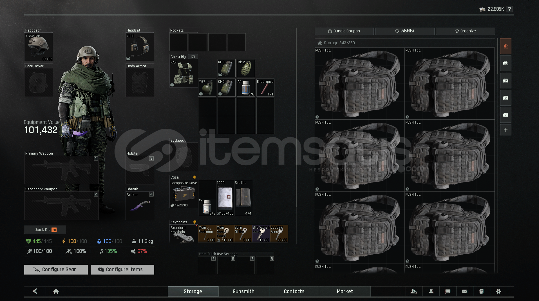Image resolution: width=539 pixels, height=301 pixels.
Task: Click the Storage 343/350 capacity label
Action: click(x=339, y=43)
